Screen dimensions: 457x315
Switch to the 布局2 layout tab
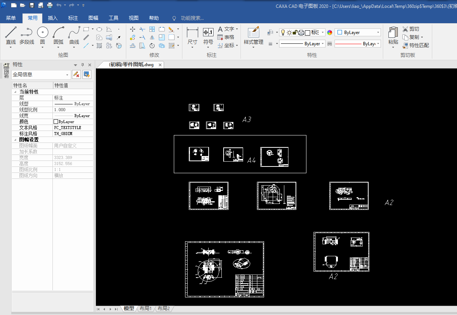(x=163, y=309)
